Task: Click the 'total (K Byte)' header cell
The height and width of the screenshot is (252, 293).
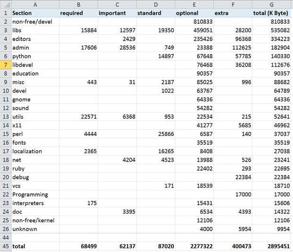Action: (272, 13)
